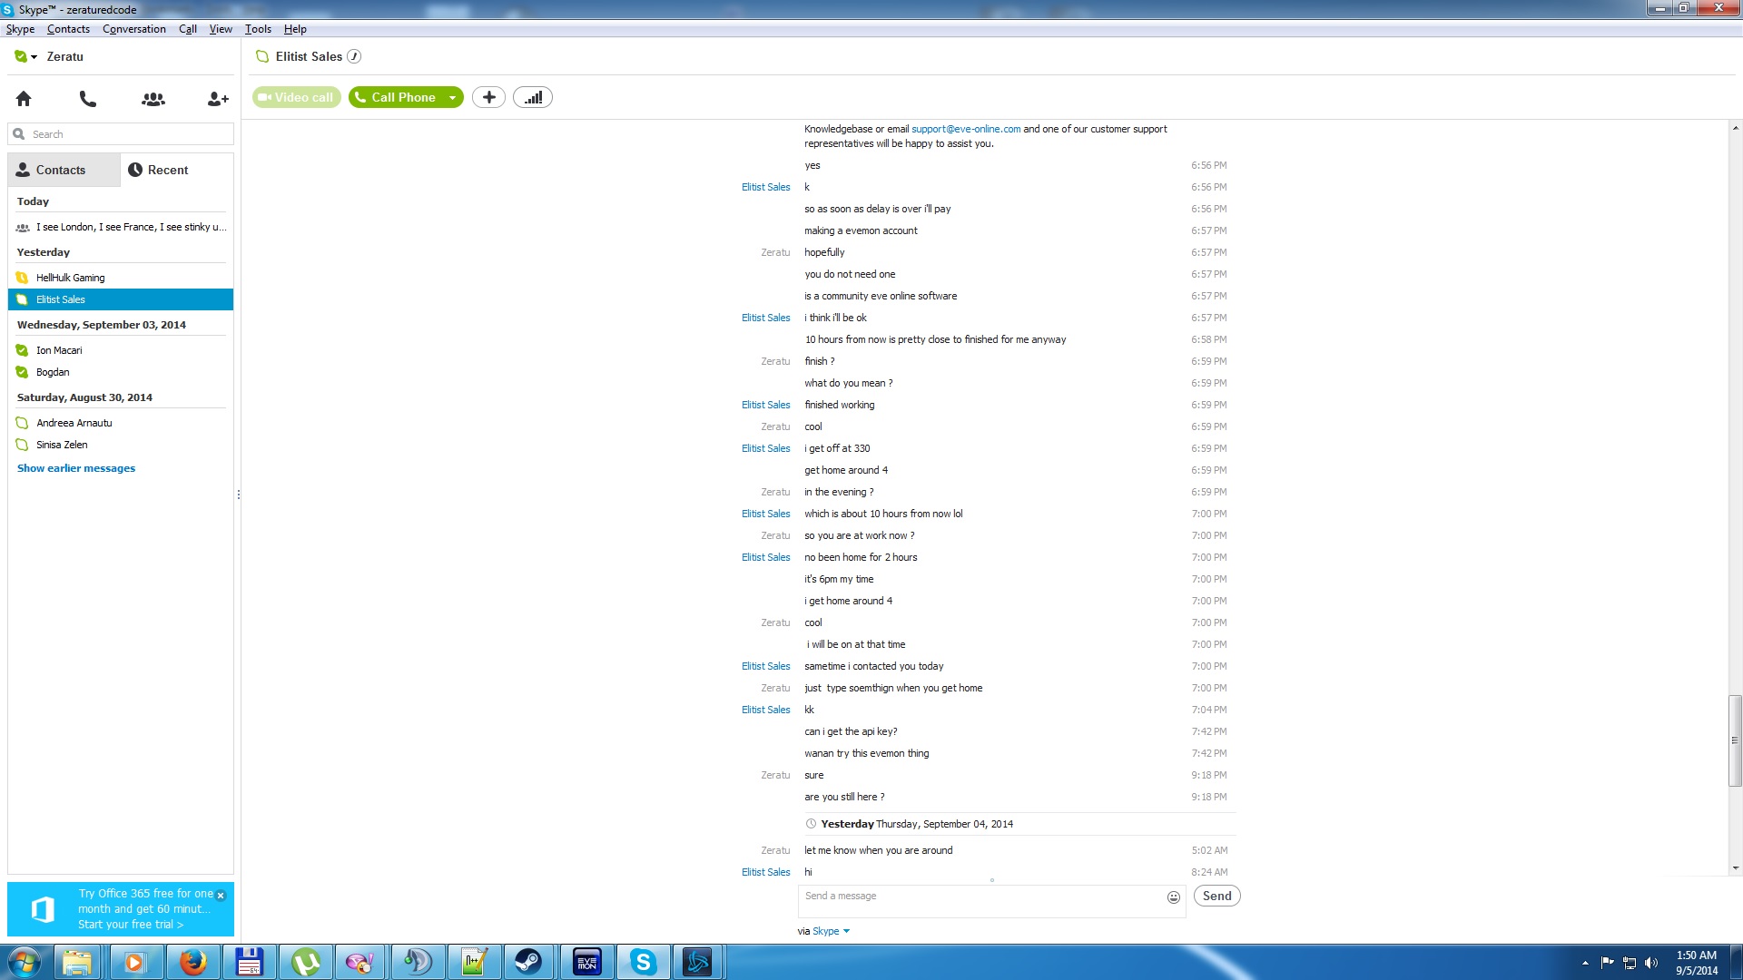
Task: Open the network tray icon
Action: pos(1630,963)
